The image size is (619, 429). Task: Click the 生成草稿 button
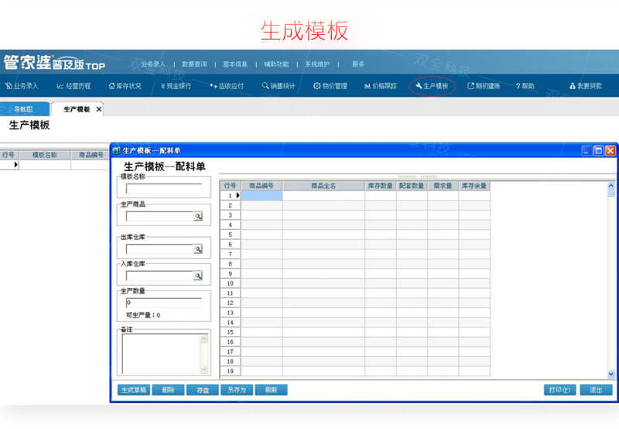(134, 390)
